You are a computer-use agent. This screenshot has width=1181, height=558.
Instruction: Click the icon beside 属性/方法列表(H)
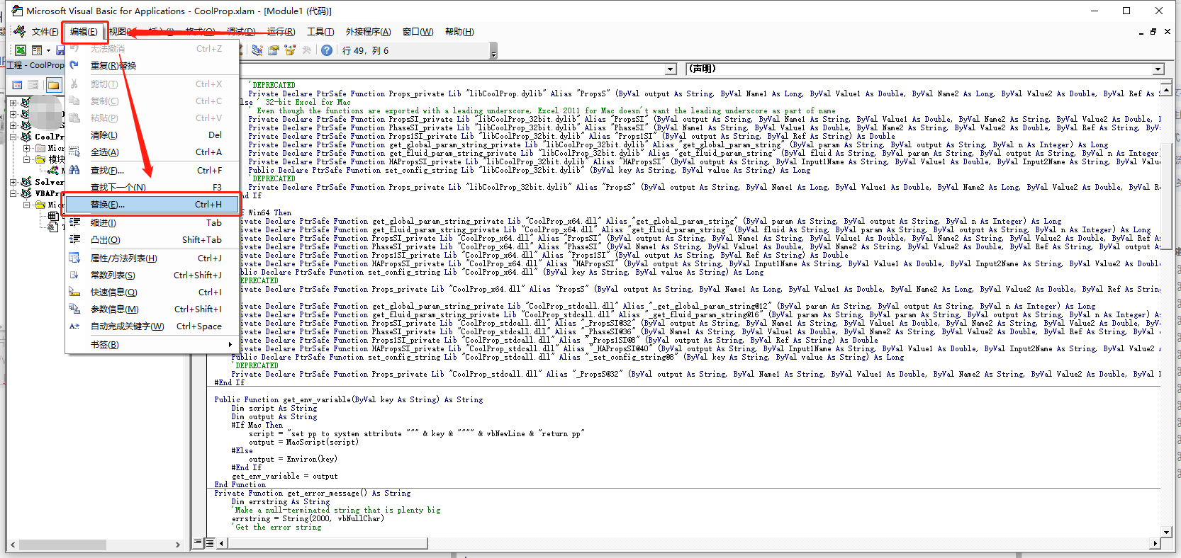coord(74,258)
